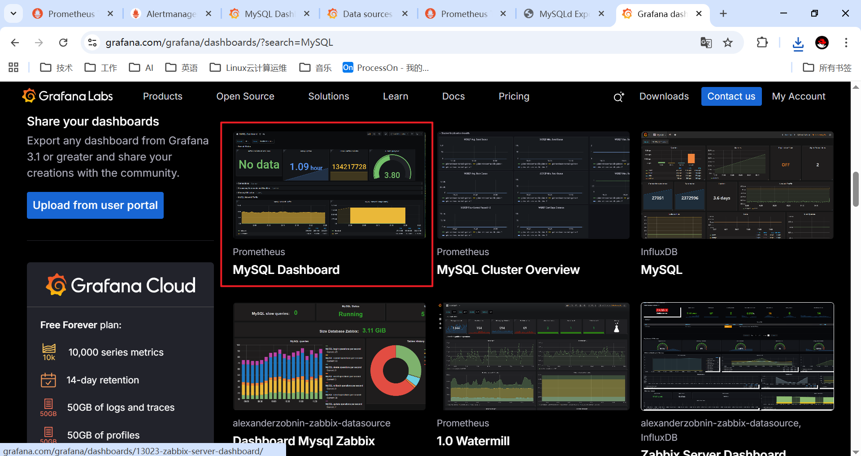Expand the tab search dropdown

click(x=13, y=14)
